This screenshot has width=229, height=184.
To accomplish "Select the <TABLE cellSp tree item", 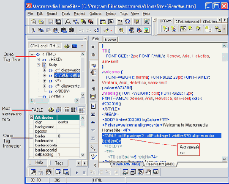I will [67, 75].
